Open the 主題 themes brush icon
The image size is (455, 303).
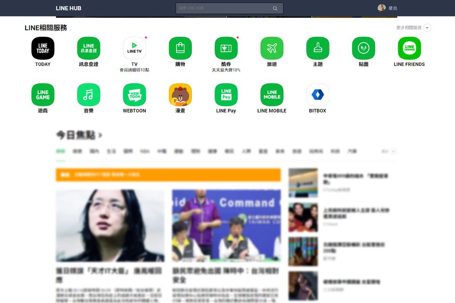[x=318, y=48]
